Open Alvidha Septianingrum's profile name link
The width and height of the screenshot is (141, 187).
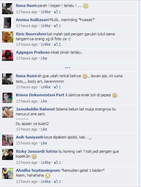[38, 170]
